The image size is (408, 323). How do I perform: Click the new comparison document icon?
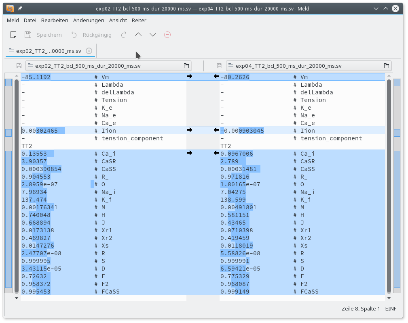[x=13, y=35]
